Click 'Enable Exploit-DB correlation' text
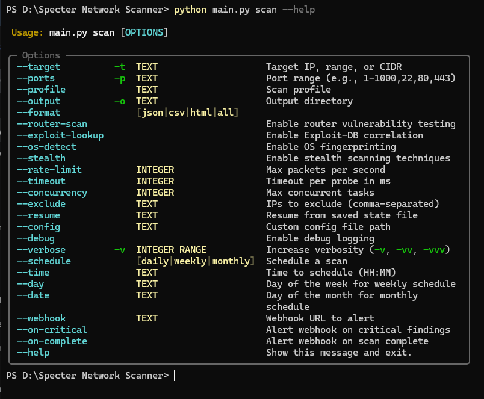 344,135
